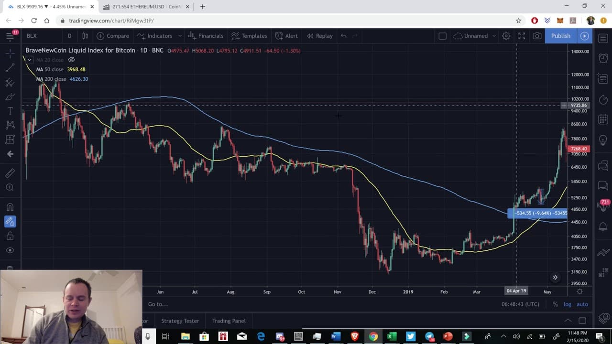The height and width of the screenshot is (344, 612).
Task: Open time axis settings gear
Action: click(x=579, y=291)
